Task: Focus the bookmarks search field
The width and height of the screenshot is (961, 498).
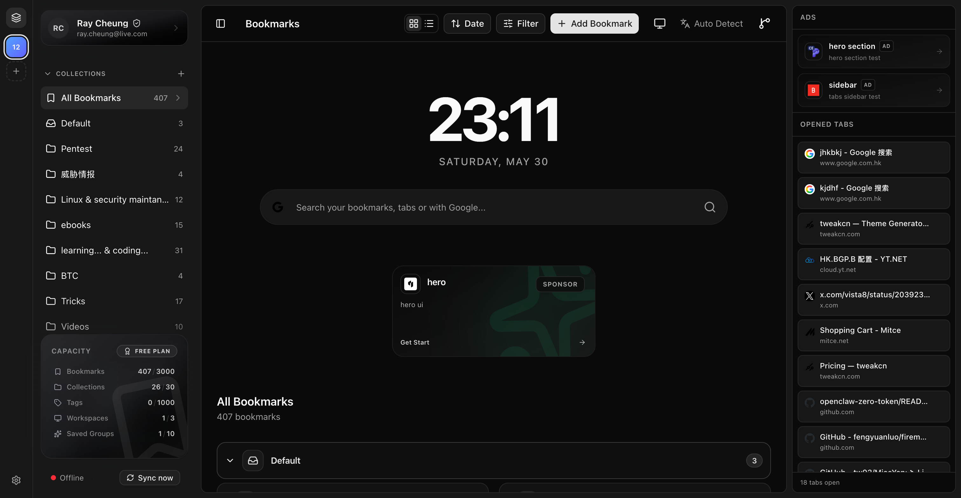Action: [493, 207]
